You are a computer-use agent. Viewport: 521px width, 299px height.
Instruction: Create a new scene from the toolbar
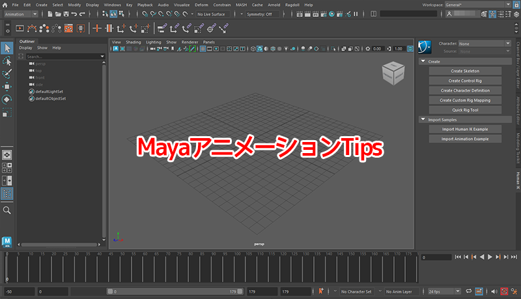(50, 14)
